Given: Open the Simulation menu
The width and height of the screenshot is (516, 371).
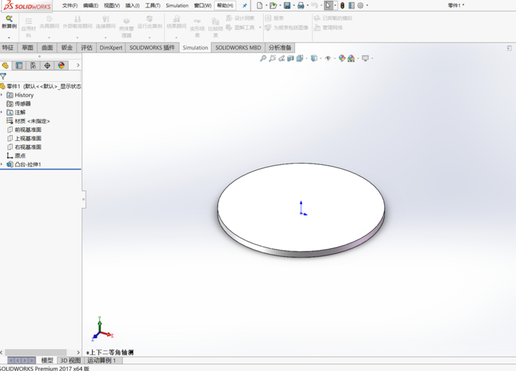Looking at the screenshot, I should (x=177, y=5).
